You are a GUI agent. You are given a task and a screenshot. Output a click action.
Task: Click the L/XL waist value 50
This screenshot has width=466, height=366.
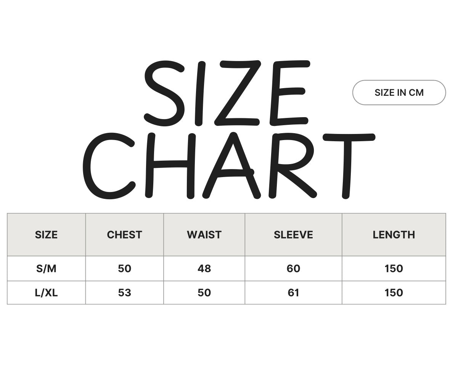click(x=204, y=293)
